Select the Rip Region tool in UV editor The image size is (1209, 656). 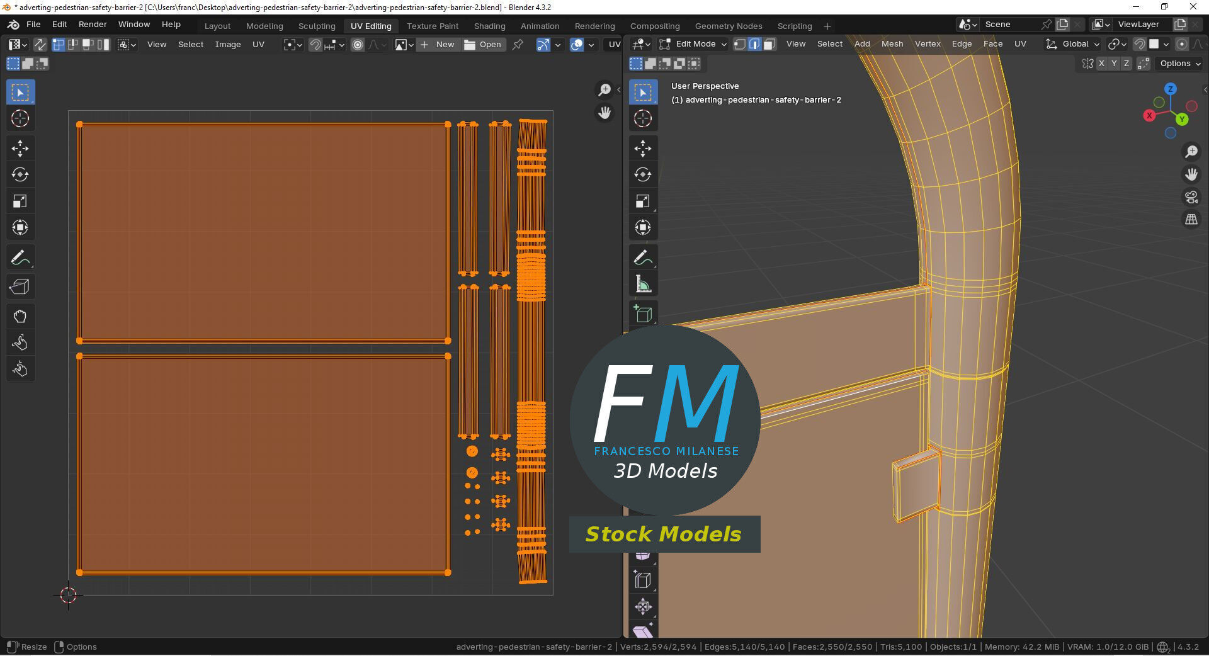20,287
